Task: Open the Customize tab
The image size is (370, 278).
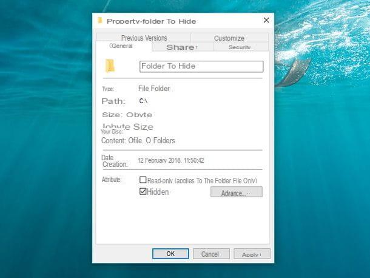Action: [x=229, y=38]
